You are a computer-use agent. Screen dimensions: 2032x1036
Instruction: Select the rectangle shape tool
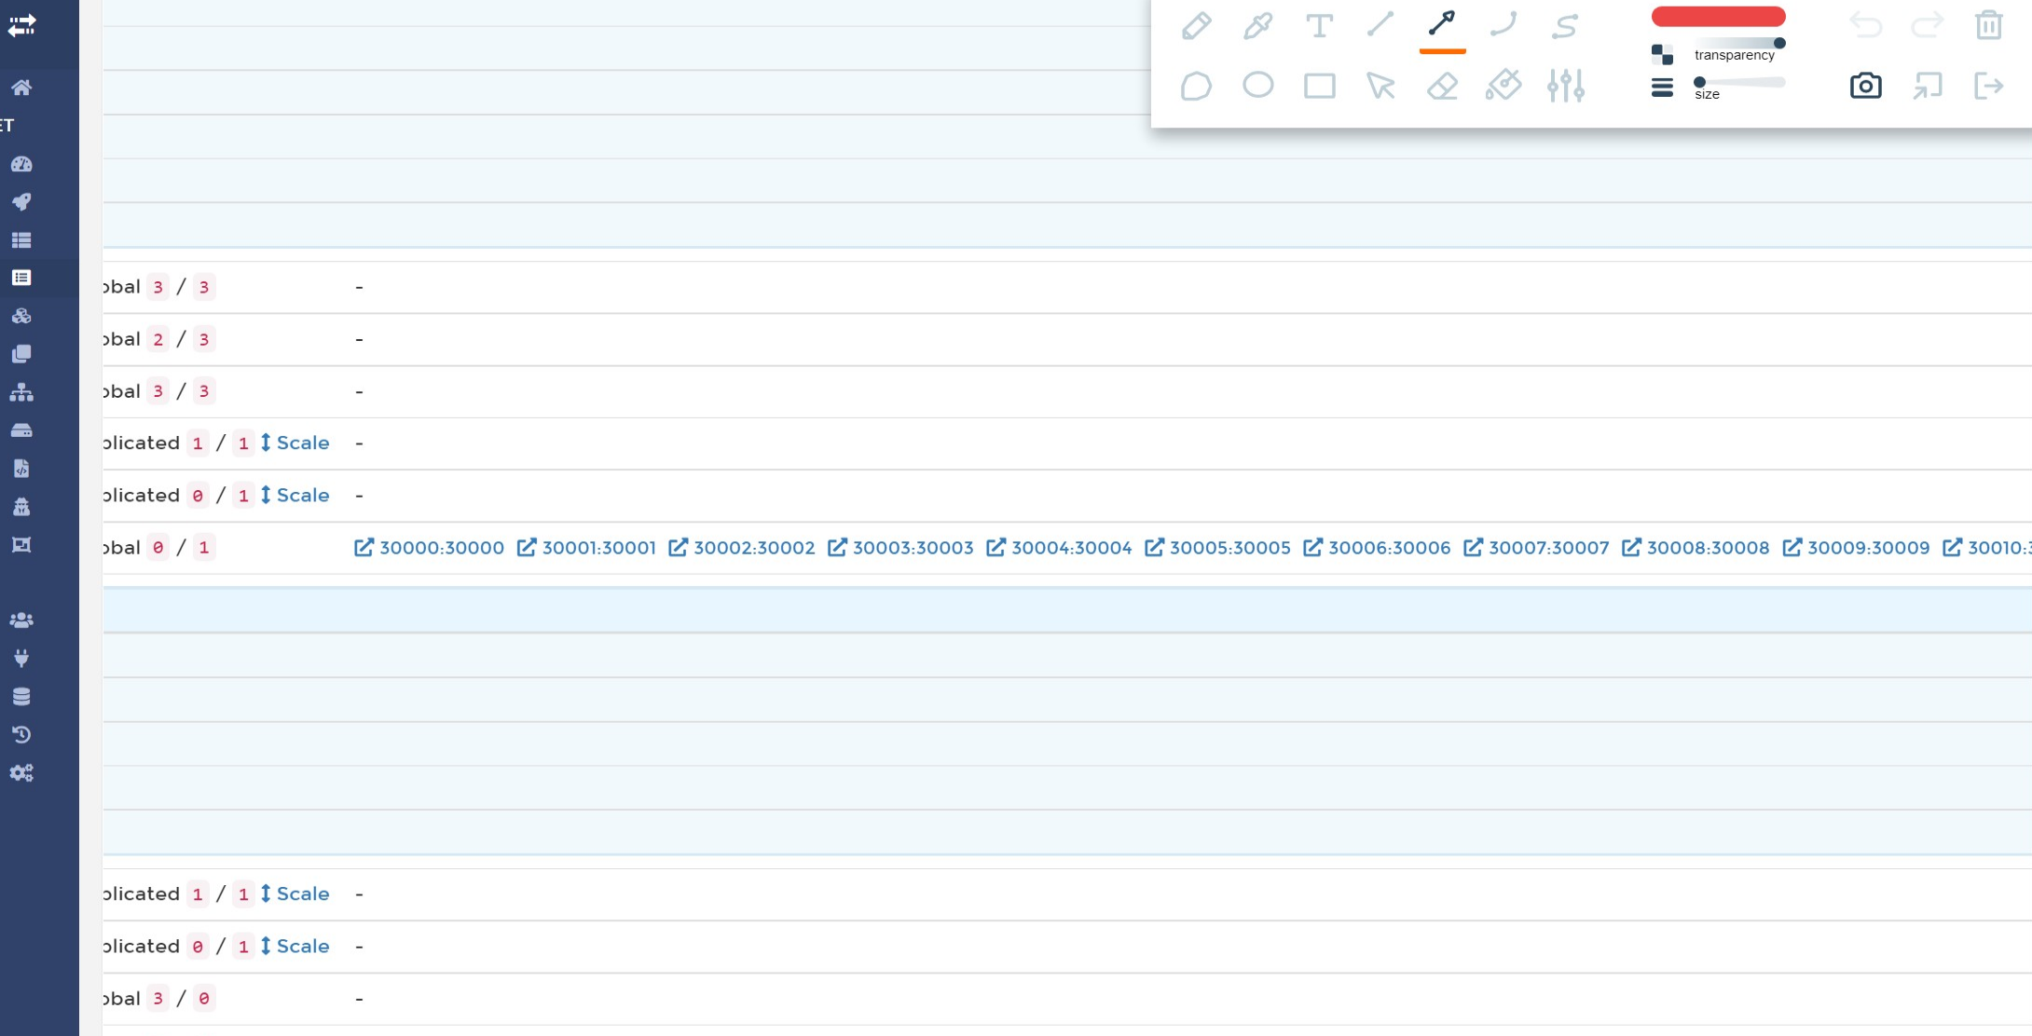click(1319, 86)
